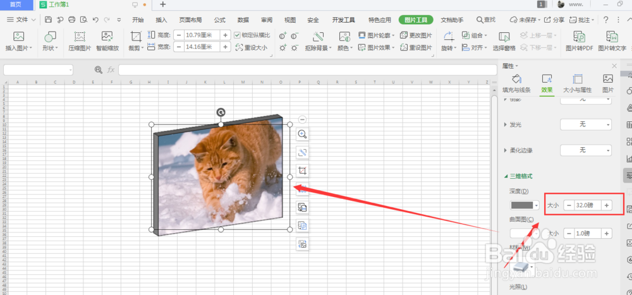Open the 颜色 (Color) picture tool
This screenshot has width=632, height=295.
pyautogui.click(x=345, y=41)
